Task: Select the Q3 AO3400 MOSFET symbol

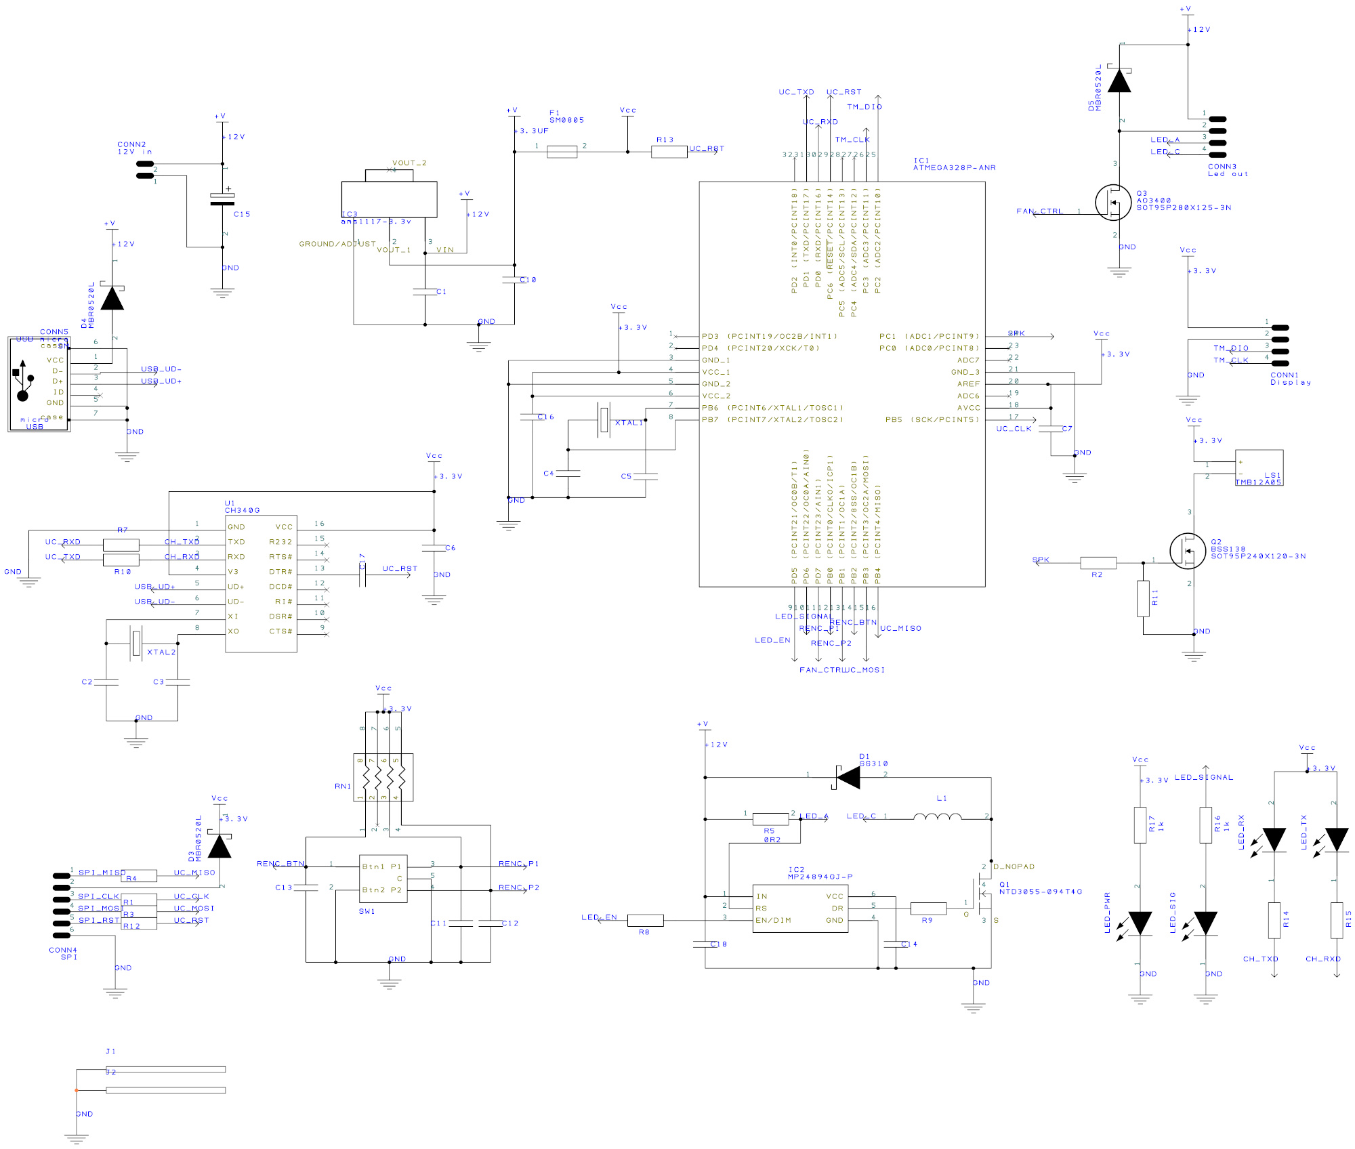Action: (1113, 203)
